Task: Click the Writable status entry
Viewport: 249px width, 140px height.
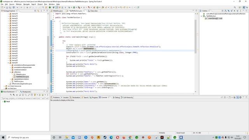Action: (162, 133)
